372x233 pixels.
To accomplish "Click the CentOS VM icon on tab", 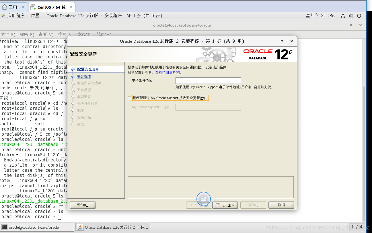I will (33, 7).
